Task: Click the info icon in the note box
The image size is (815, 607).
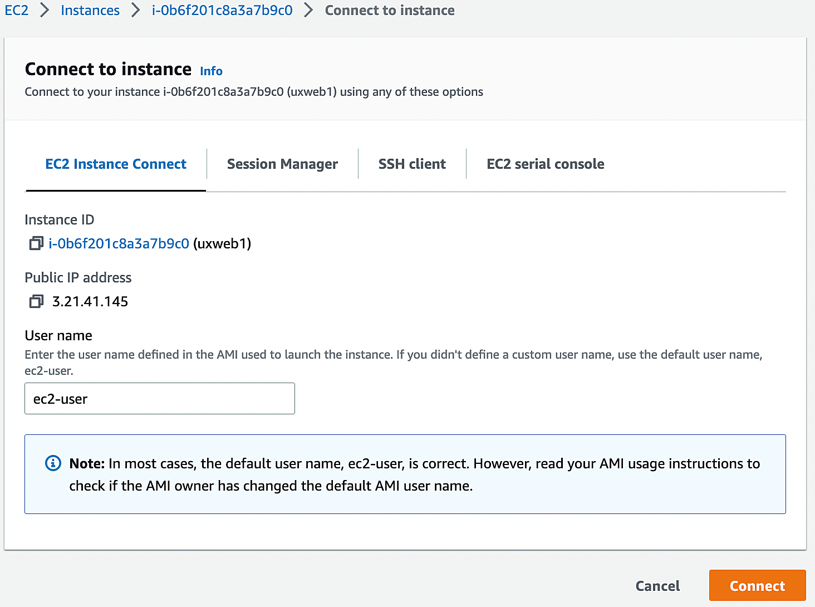Action: (x=53, y=463)
